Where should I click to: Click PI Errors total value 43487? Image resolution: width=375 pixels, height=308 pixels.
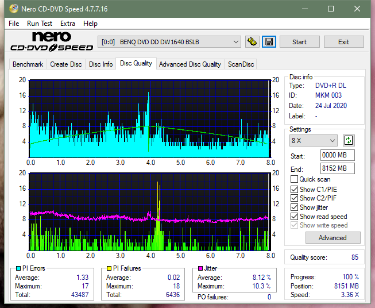click(x=80, y=295)
